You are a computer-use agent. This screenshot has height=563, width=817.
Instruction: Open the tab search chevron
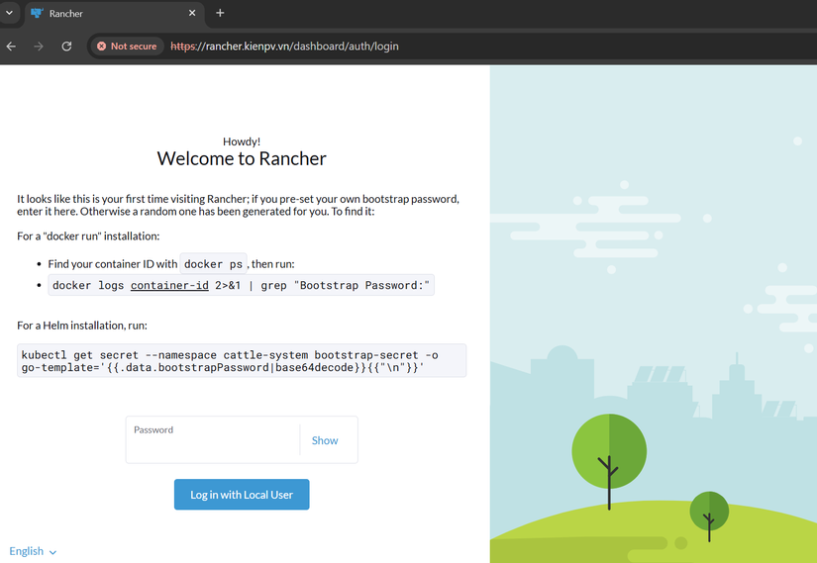(x=9, y=13)
